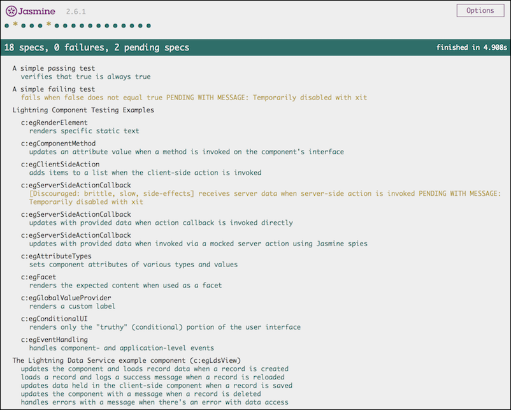Click the first green spec dot in the symbol row
Screen dimensions: 511x410
point(7,26)
